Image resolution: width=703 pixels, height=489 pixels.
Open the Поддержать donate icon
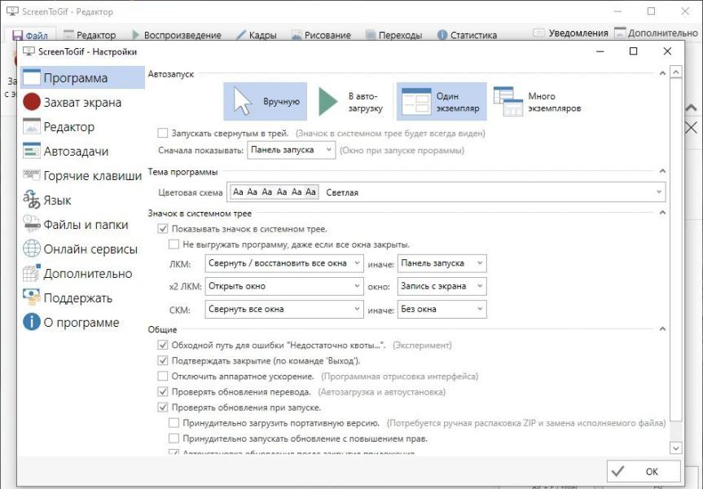[32, 296]
